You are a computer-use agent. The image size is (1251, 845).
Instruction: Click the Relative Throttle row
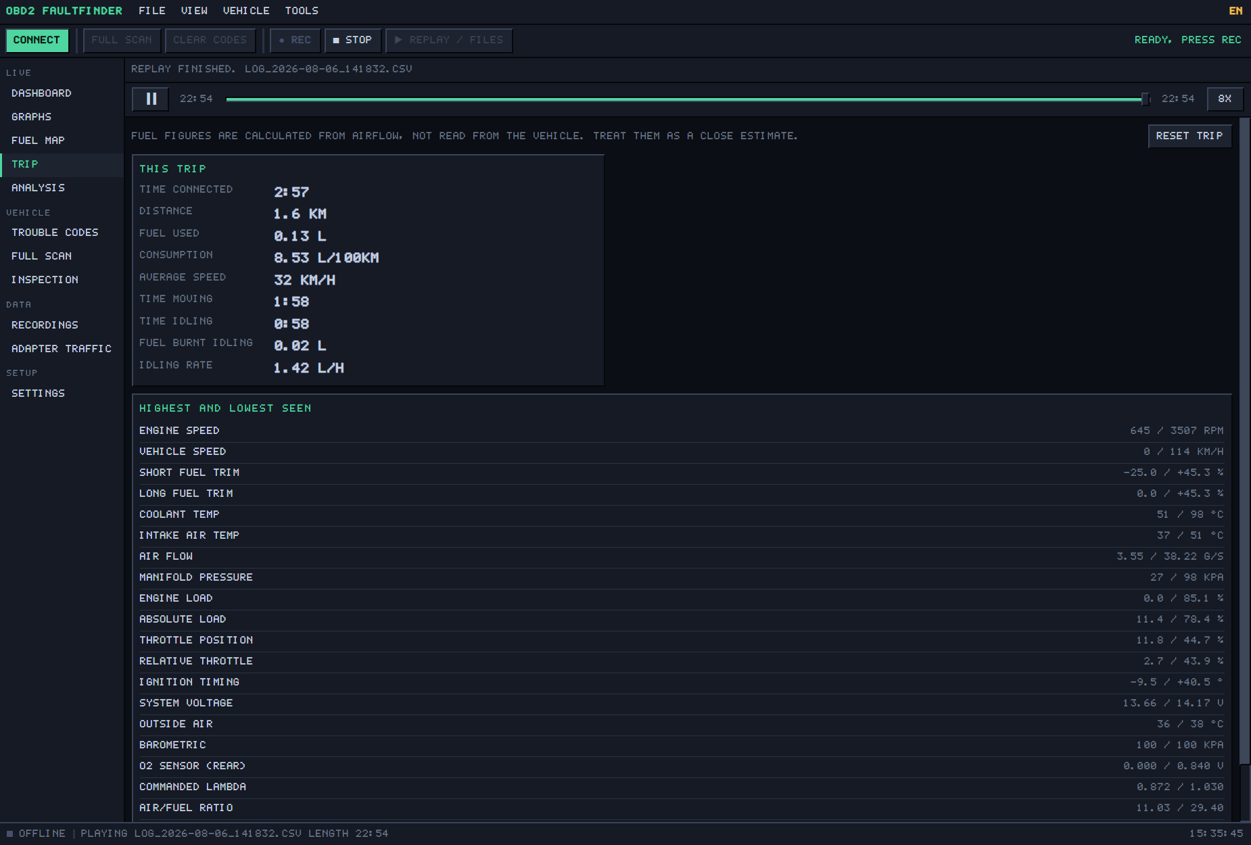(x=681, y=661)
